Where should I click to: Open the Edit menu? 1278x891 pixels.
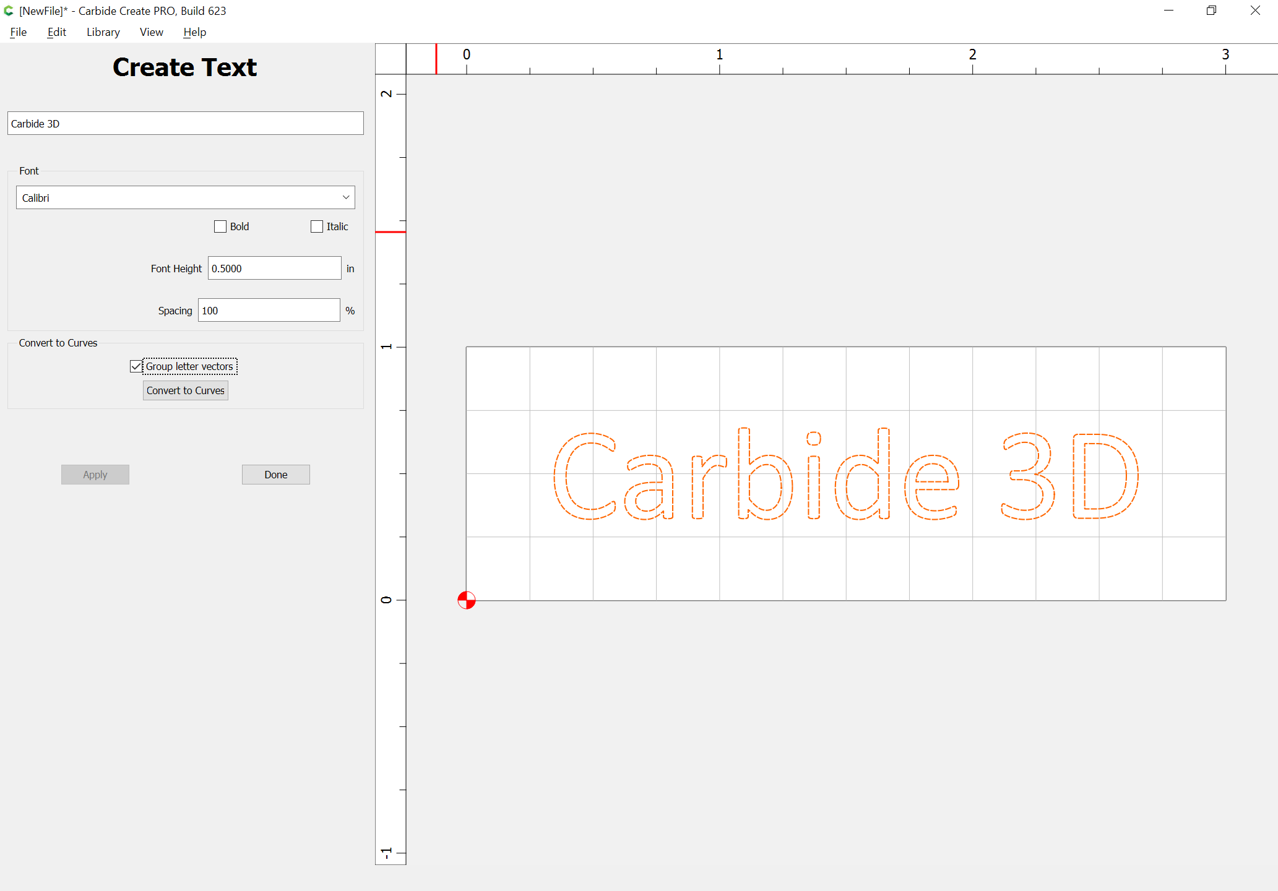56,32
